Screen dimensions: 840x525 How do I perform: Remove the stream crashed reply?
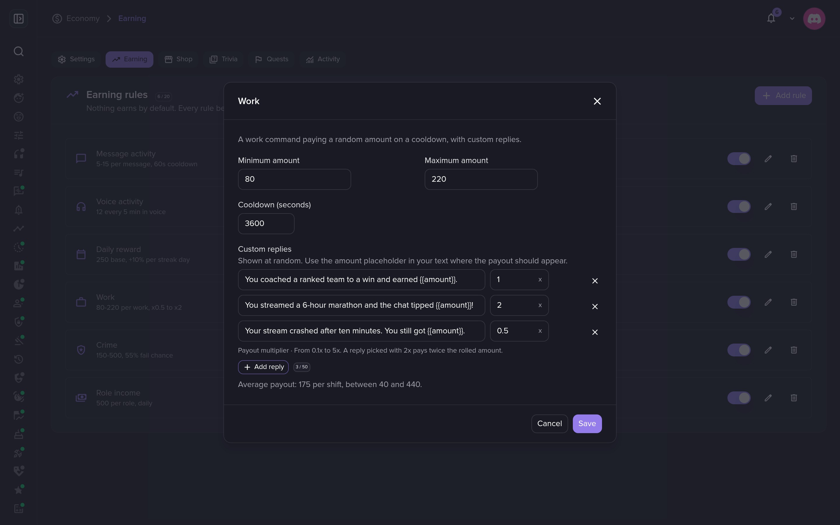tap(595, 332)
